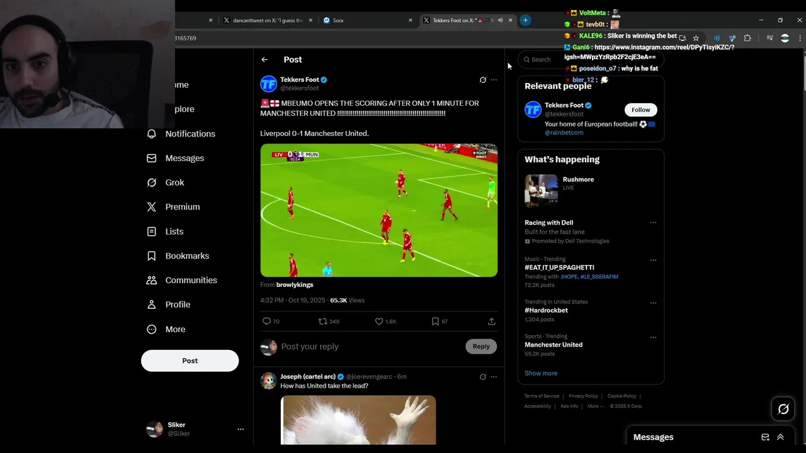Open options for #EAT_IT_UP_SPAGHETTI trend

653,260
